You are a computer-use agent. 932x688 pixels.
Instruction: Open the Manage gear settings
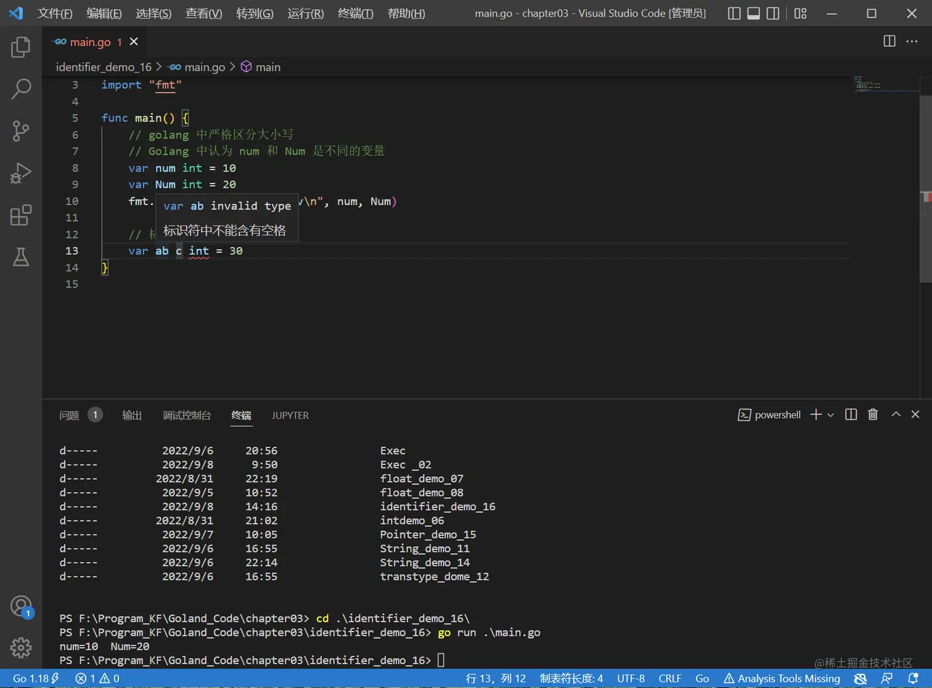point(20,647)
